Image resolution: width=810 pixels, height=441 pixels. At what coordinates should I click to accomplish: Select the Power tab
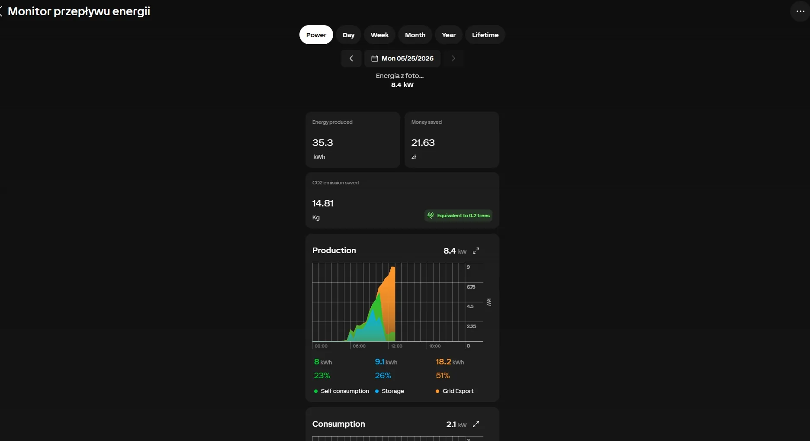tap(316, 35)
